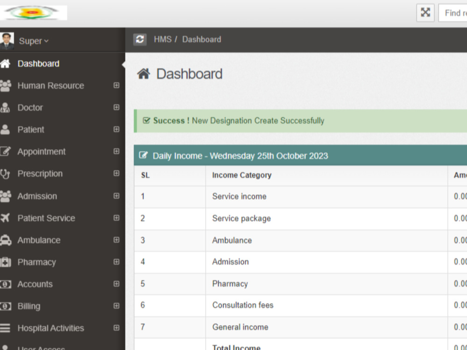Click the edit icon in Daily Income header
The height and width of the screenshot is (350, 467).
click(x=143, y=155)
